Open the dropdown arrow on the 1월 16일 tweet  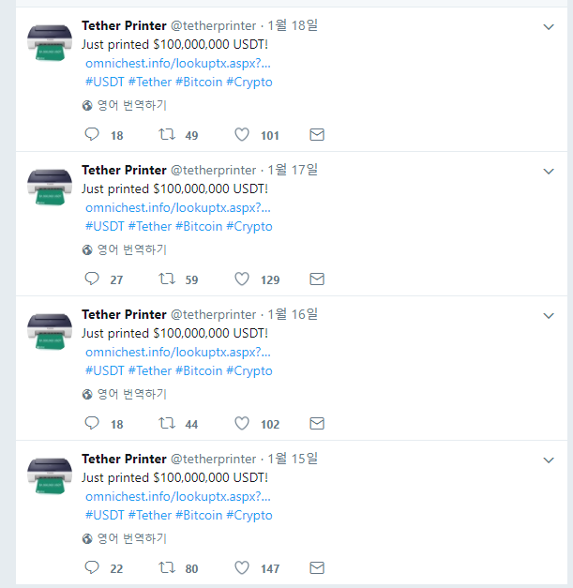(549, 316)
